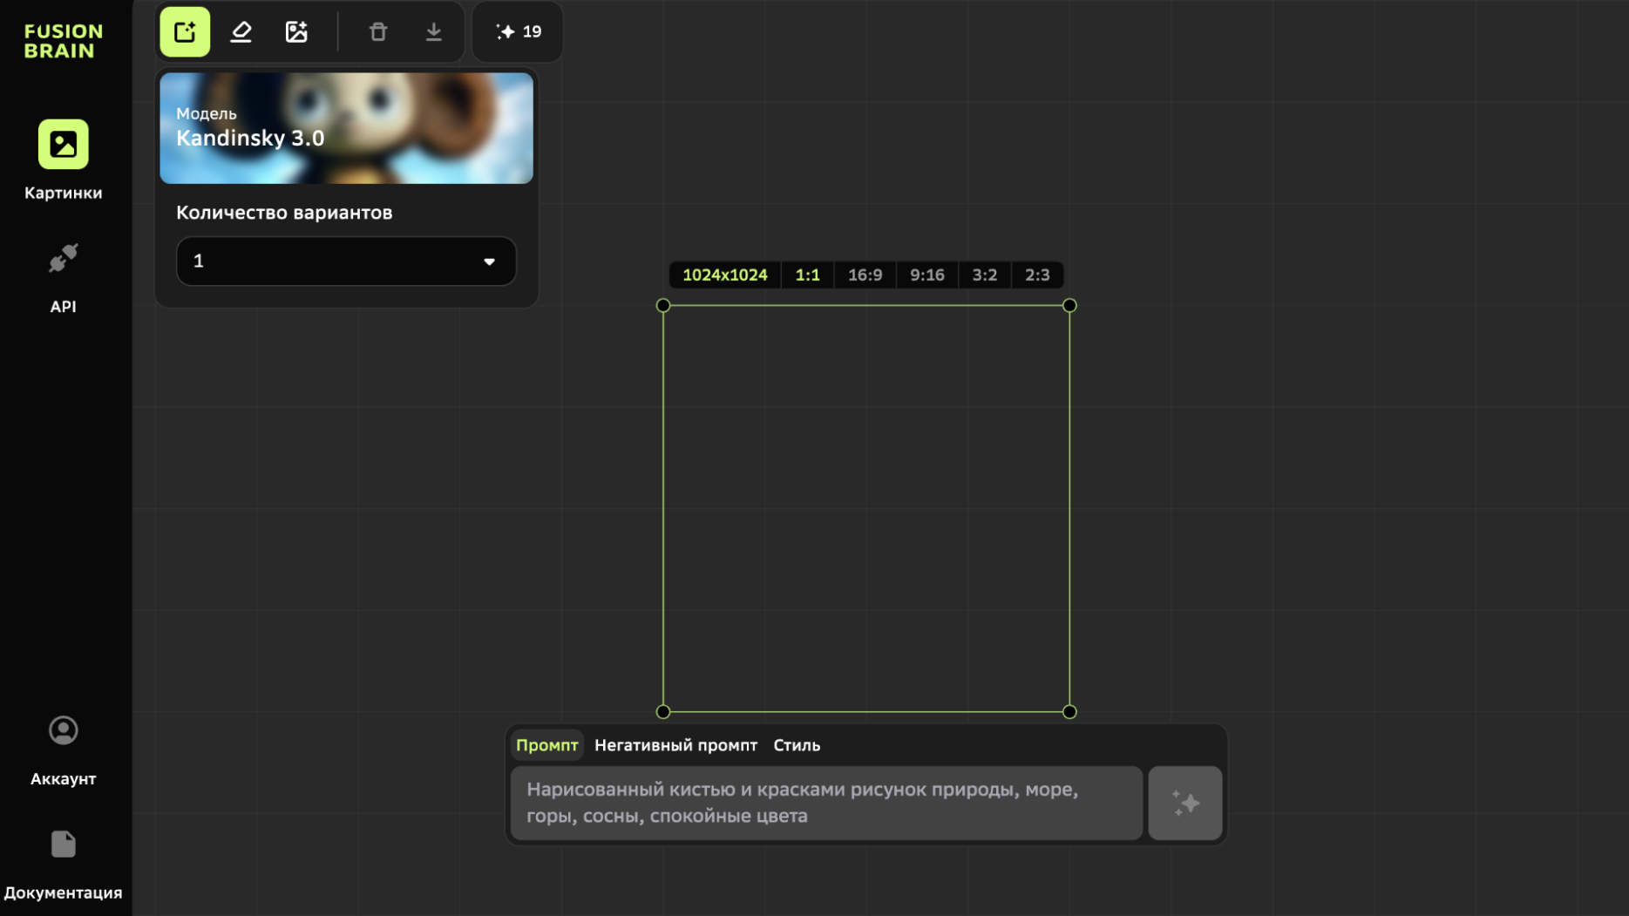This screenshot has width=1629, height=916.
Task: Expand the Количество вариантов dropdown
Action: pos(346,261)
